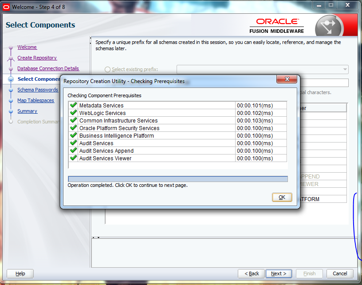Click the Welcome step bullet marker
This screenshot has height=285, width=362.
pos(11,47)
